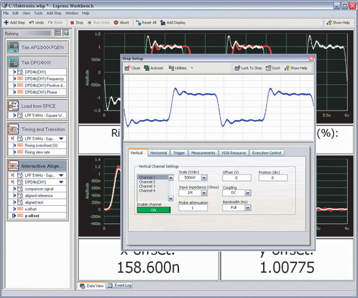Screen dimensions: 358x298
Task: Open dropdown on LPF 5MHz Timing input
Action: pyautogui.click(x=61, y=139)
